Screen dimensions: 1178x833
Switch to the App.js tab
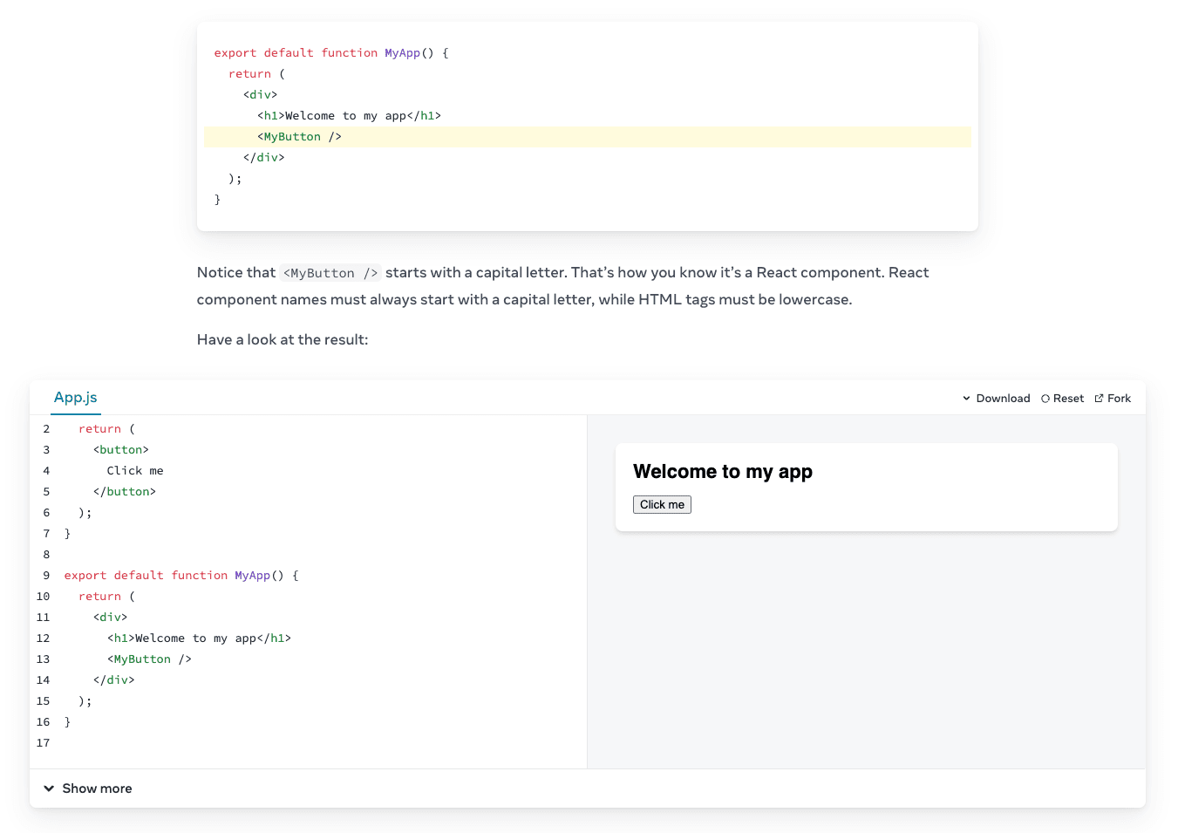(76, 398)
